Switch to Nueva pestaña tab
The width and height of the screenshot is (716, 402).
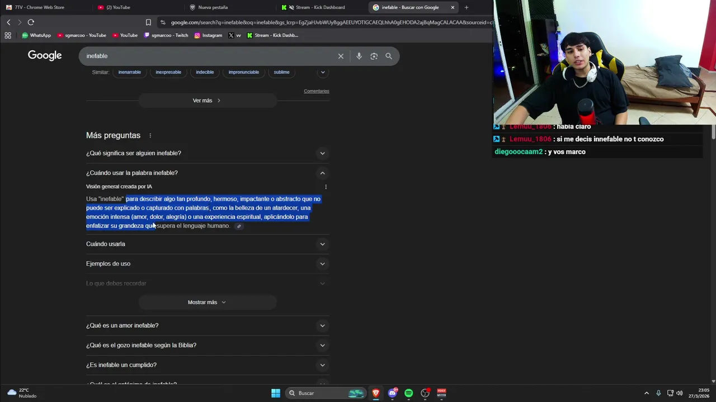(x=229, y=7)
